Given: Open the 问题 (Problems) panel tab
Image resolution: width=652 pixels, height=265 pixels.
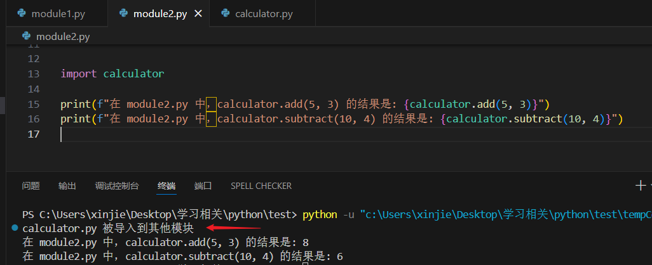Looking at the screenshot, I should (31, 186).
